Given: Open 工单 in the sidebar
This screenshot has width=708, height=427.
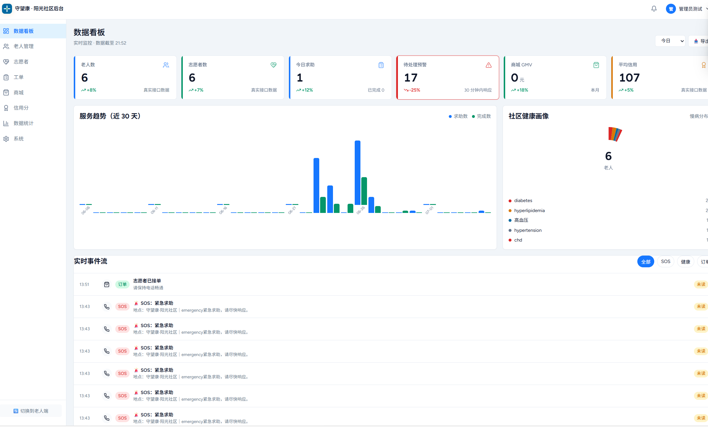Looking at the screenshot, I should click(33, 77).
